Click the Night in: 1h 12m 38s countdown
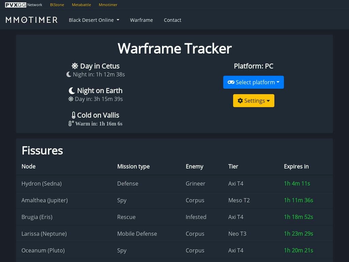This screenshot has width=349, height=262. 99,74
